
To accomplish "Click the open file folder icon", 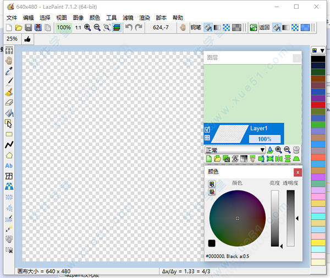I will tap(19, 28).
